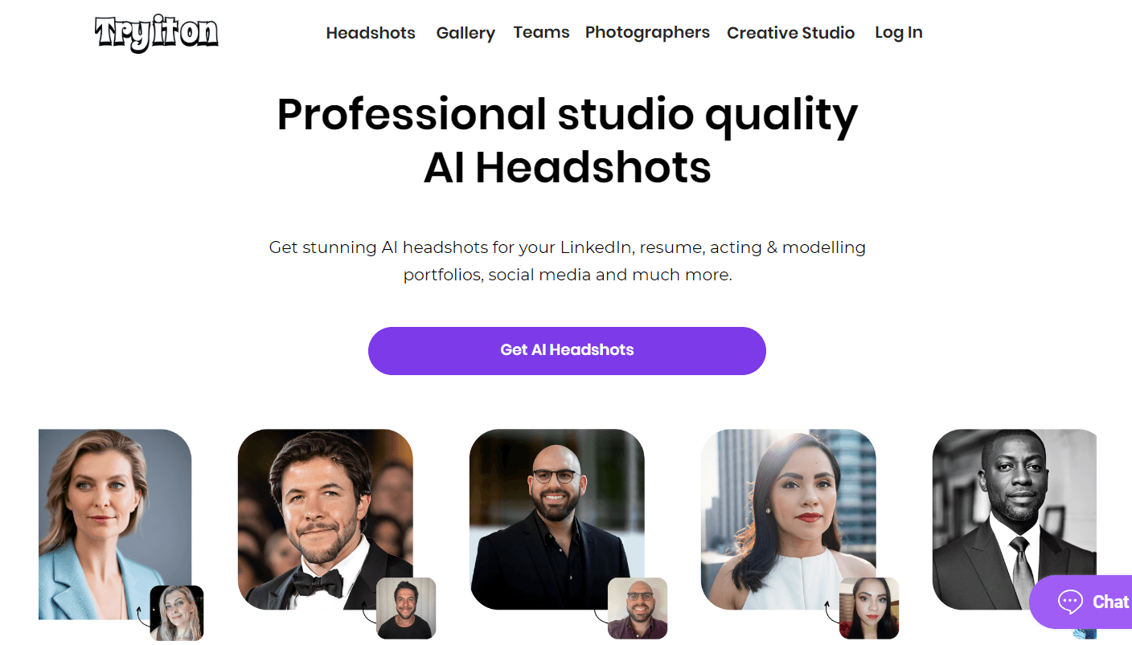Click the Professional studio quality AI Headshots heading
Screen dimensions: 1132x645
[x=567, y=141]
